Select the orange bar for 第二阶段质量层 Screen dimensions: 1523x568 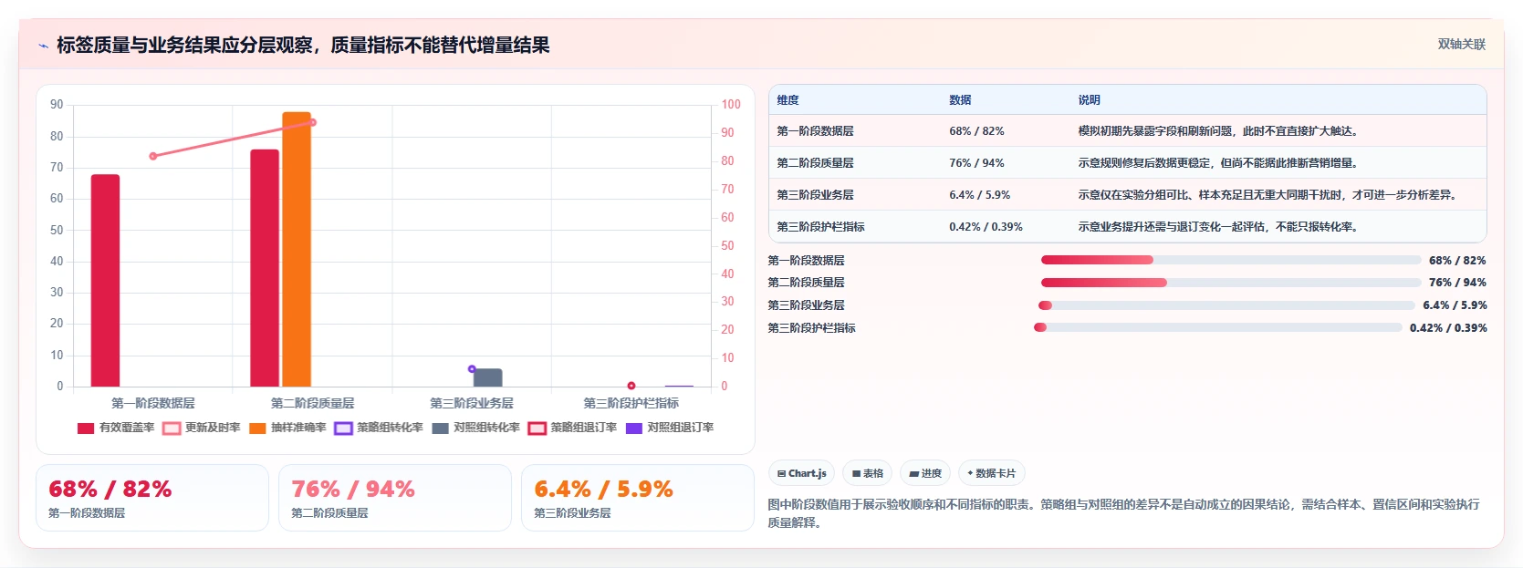[x=297, y=250]
